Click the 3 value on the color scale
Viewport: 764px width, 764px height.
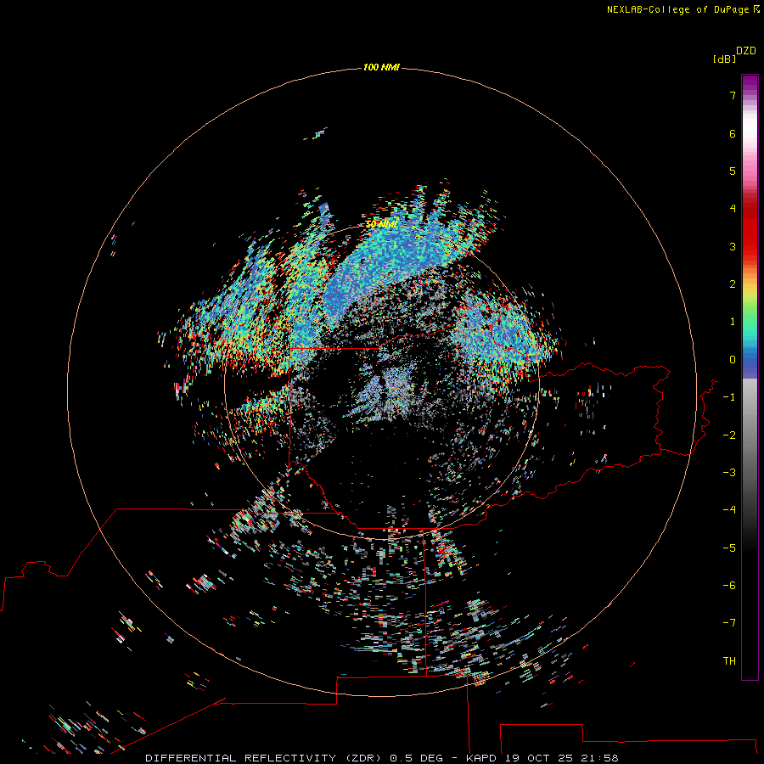[x=733, y=246]
